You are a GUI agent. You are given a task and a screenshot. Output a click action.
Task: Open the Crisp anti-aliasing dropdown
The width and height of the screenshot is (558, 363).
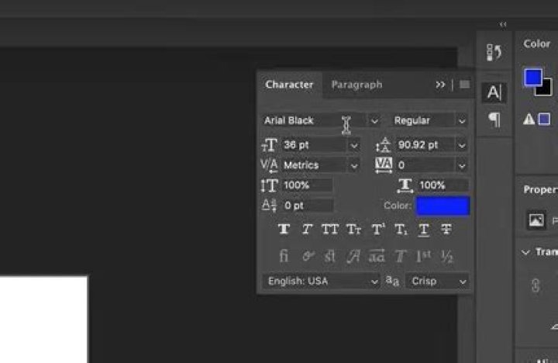pyautogui.click(x=437, y=282)
